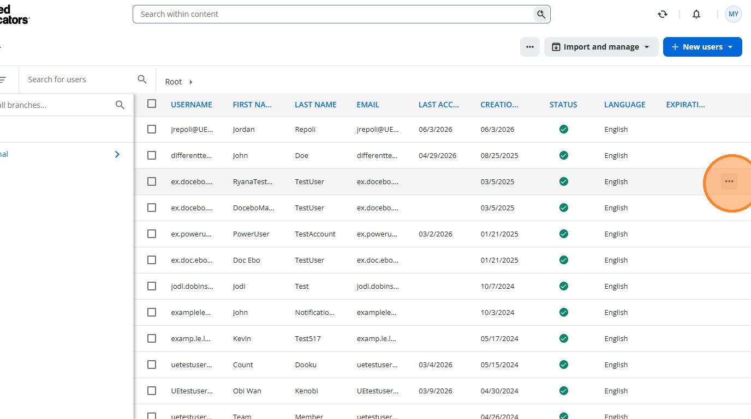Viewport: 751px width, 419px height.
Task: Click active status icon for Jordan Repoli
Action: pos(564,129)
